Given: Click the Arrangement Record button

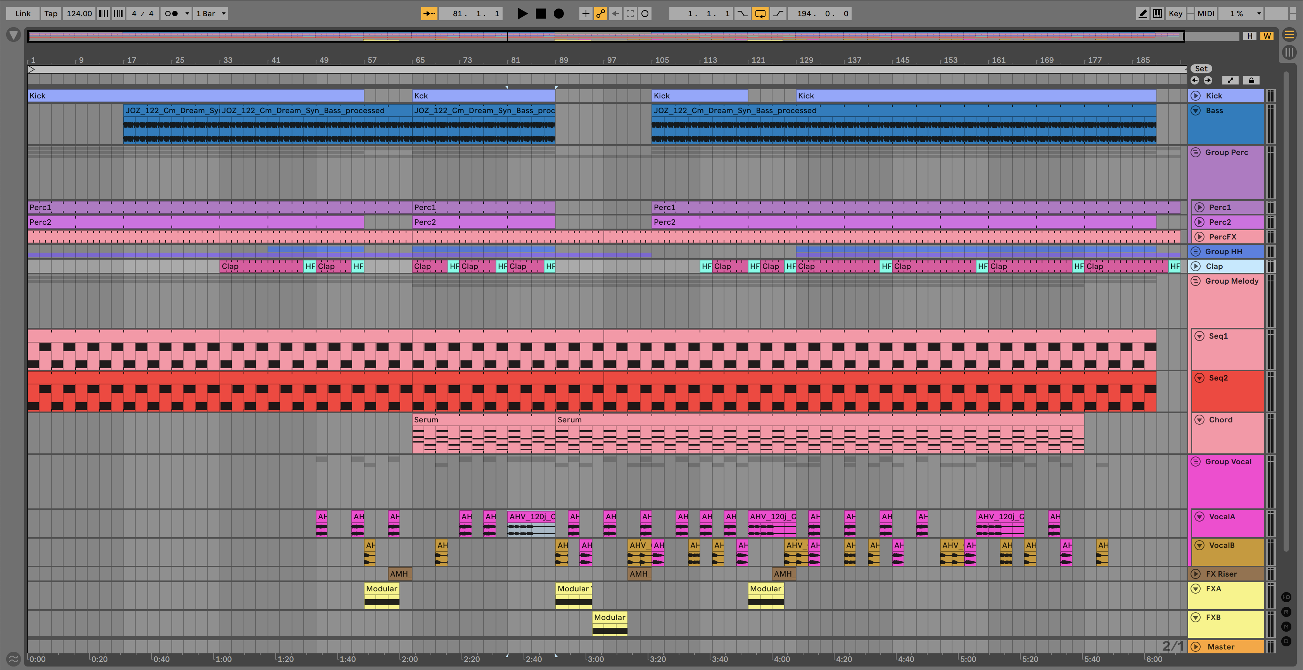Looking at the screenshot, I should [x=558, y=14].
